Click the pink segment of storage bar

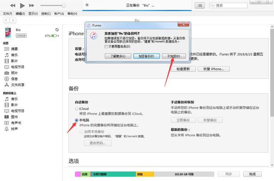pos(78,174)
